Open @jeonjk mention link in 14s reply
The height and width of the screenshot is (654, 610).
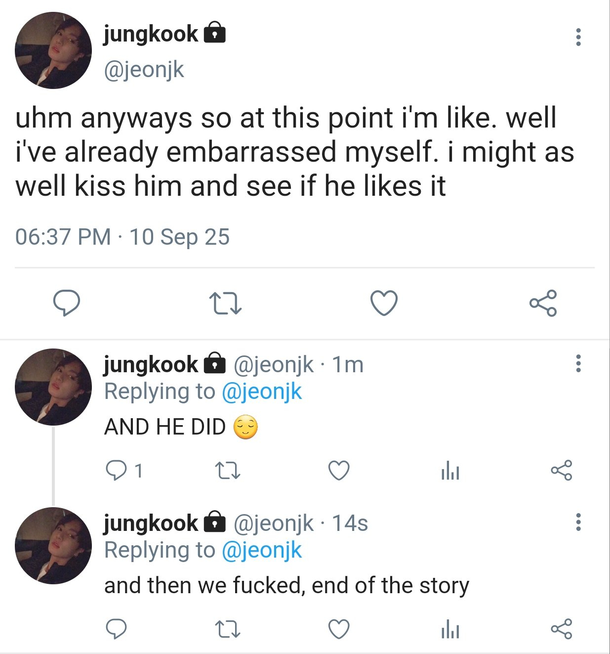coord(261,550)
